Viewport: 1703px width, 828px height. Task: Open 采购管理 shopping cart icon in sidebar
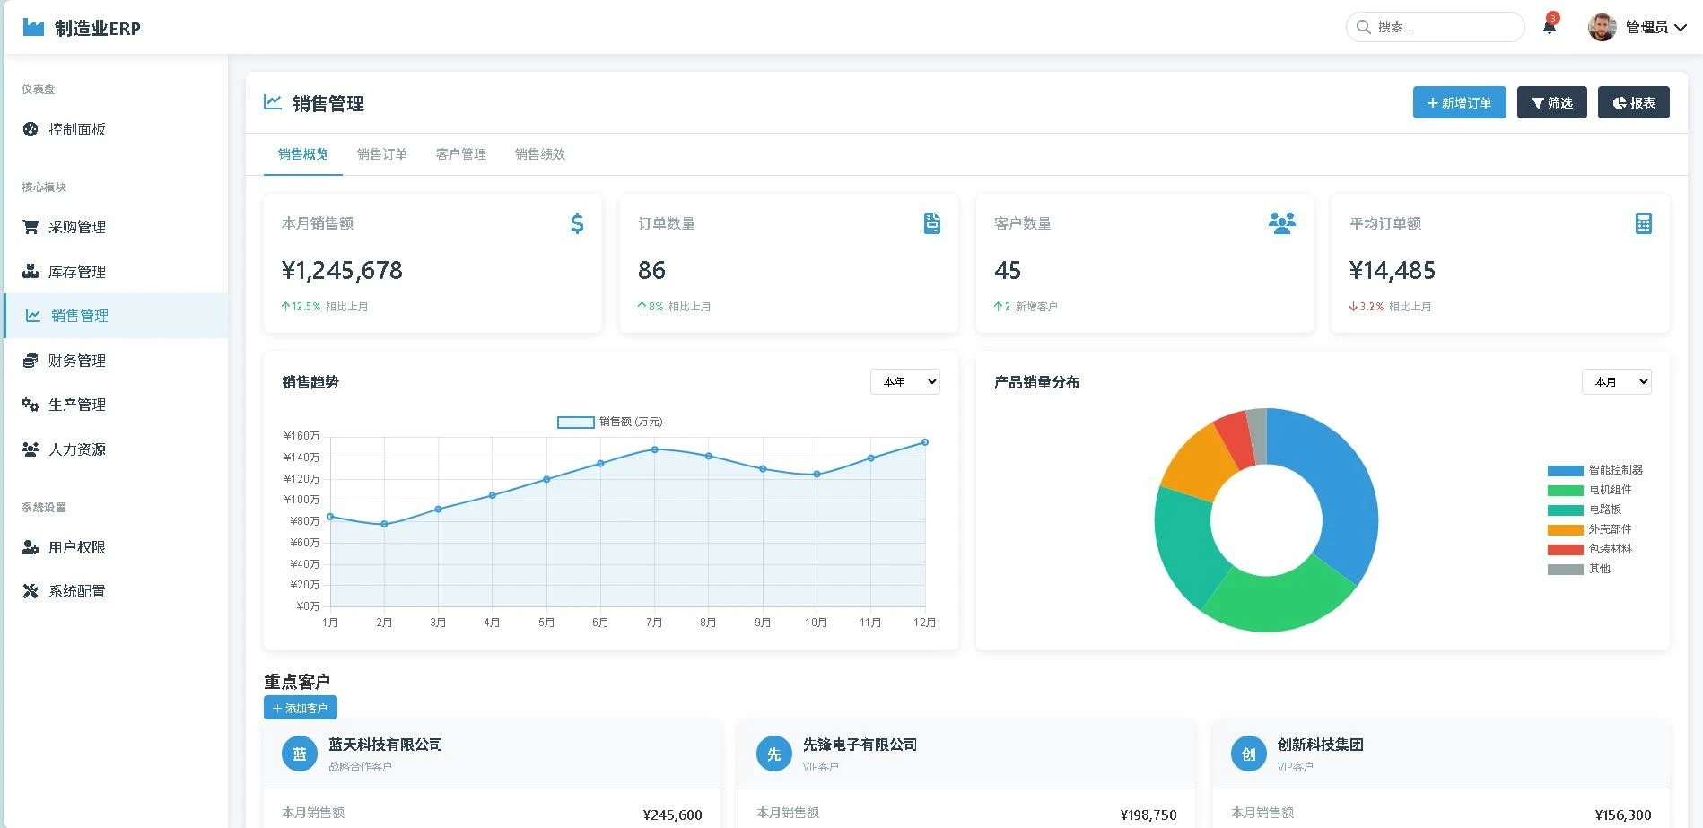click(31, 227)
